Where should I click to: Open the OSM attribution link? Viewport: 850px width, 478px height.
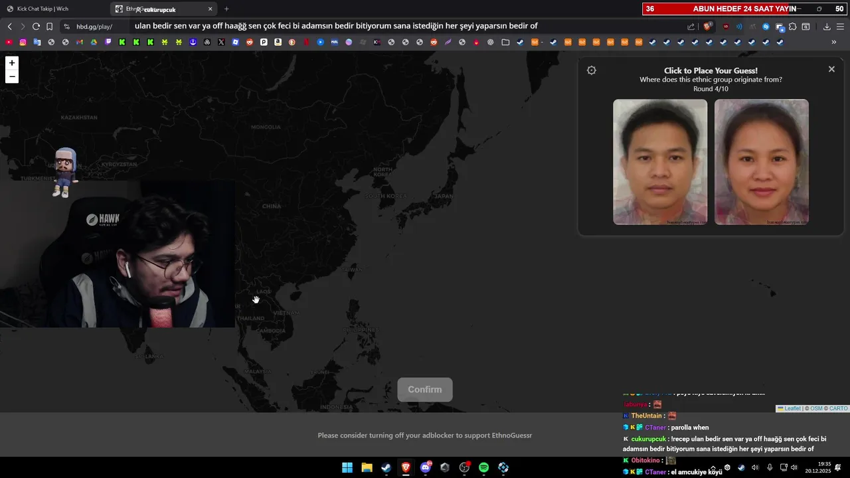tap(816, 408)
